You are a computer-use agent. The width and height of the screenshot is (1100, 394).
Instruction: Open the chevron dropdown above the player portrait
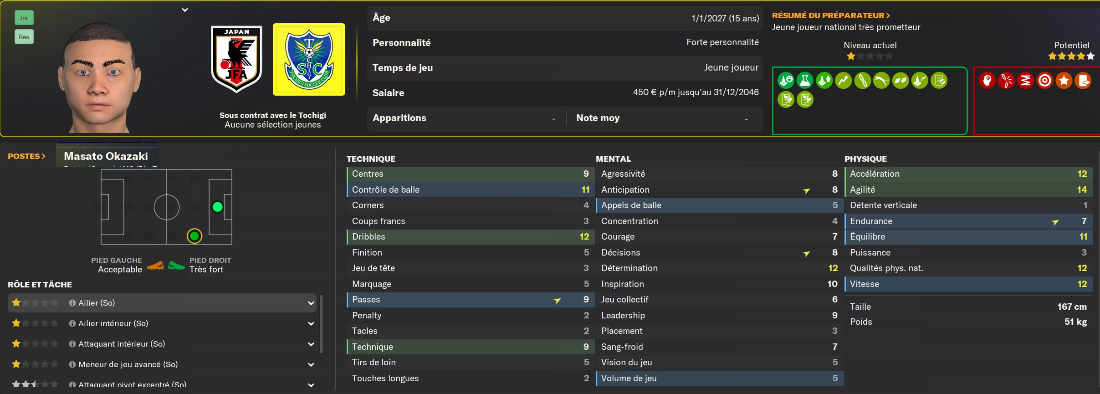tap(185, 10)
